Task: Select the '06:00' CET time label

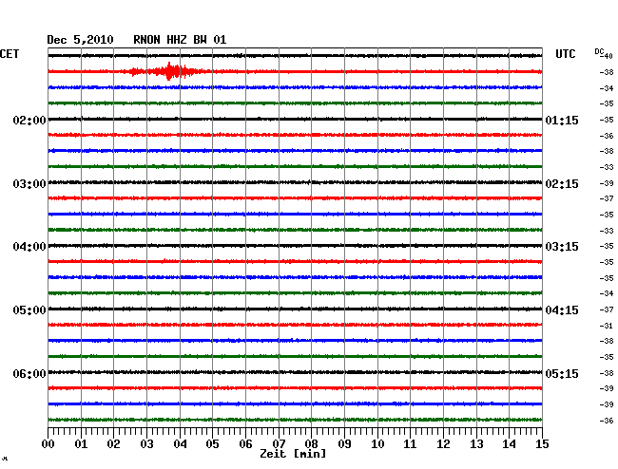Action: [x=29, y=373]
